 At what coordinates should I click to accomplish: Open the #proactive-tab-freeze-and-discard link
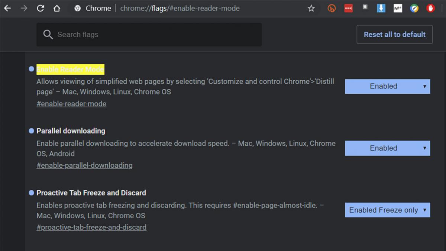click(91, 227)
